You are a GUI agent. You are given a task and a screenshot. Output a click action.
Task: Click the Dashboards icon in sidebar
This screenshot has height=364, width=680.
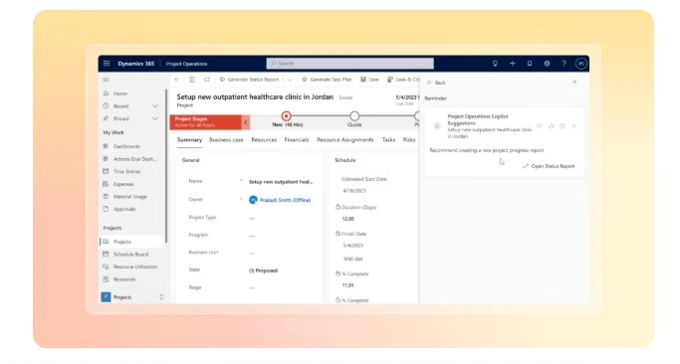coord(106,146)
